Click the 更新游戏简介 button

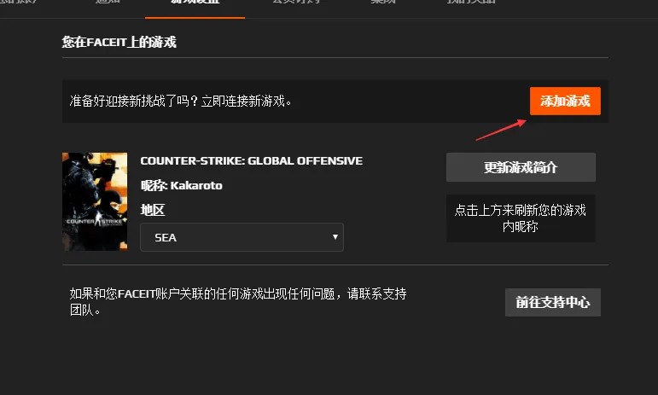[x=521, y=167]
